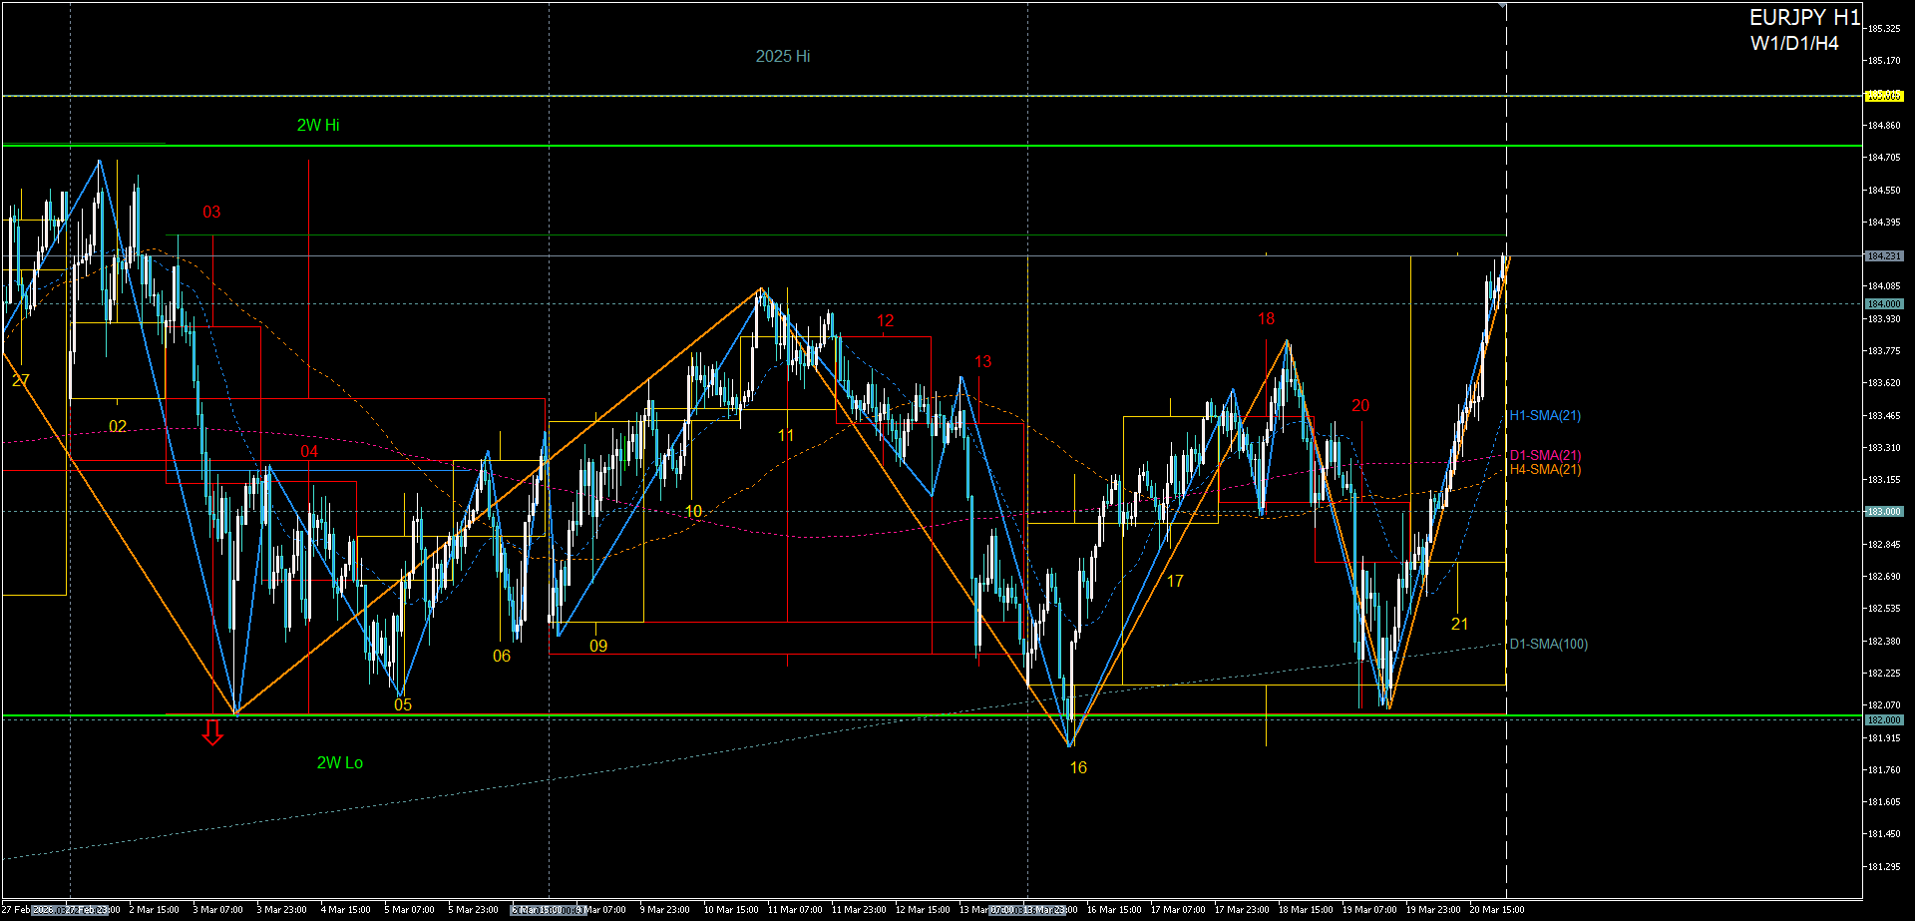Click the 184.000 level price tag
This screenshot has height=921, width=1915.
[1884, 303]
